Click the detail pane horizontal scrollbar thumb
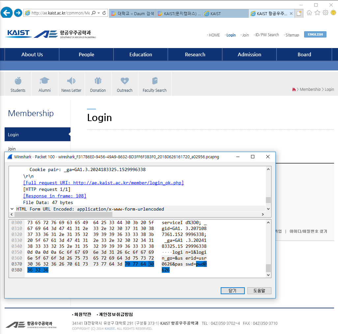This screenshot has width=338, height=334. [63, 215]
